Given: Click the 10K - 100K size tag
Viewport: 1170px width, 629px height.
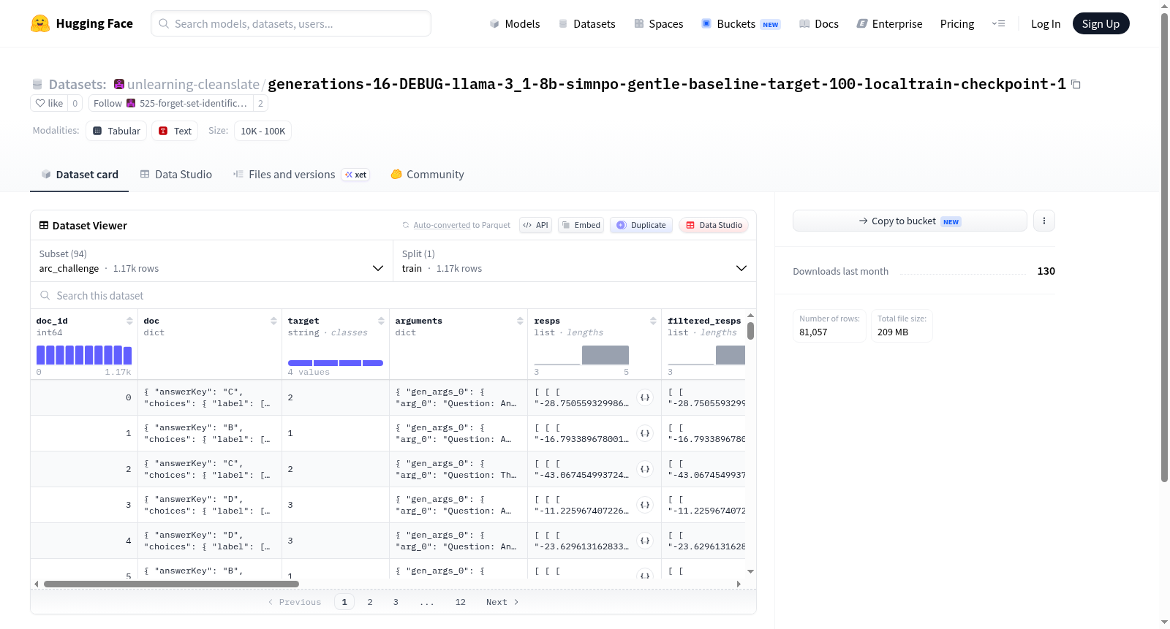Looking at the screenshot, I should (263, 131).
